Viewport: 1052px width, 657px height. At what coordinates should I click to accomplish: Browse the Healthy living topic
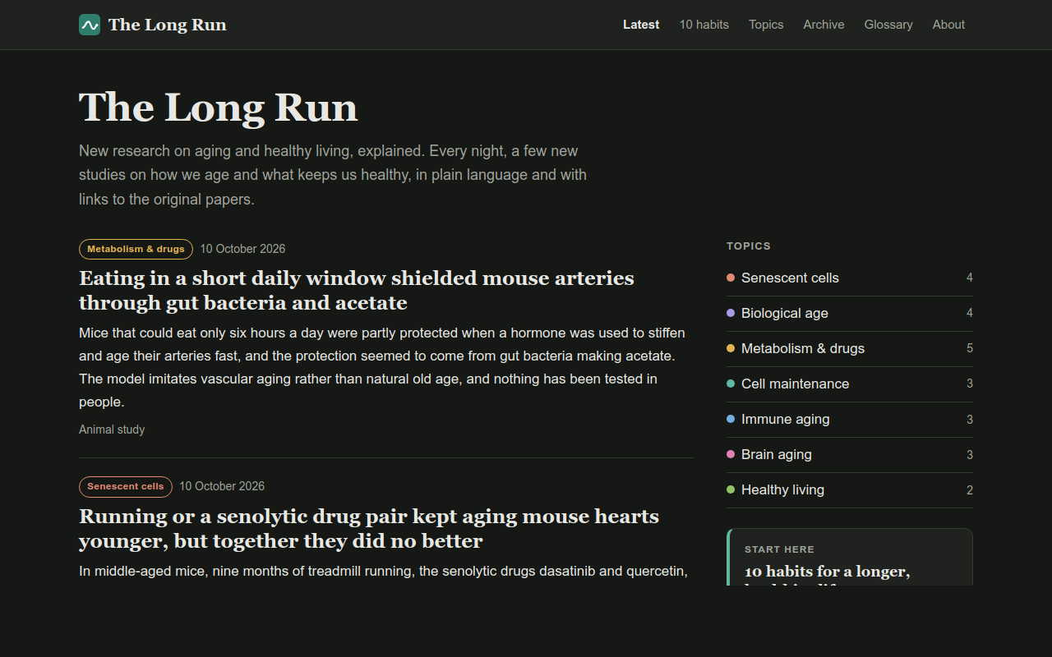pyautogui.click(x=850, y=489)
